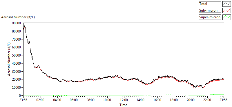Click the ending 23:55 time axis label
Image resolution: width=232 pixels, height=107 pixels.
click(x=224, y=100)
